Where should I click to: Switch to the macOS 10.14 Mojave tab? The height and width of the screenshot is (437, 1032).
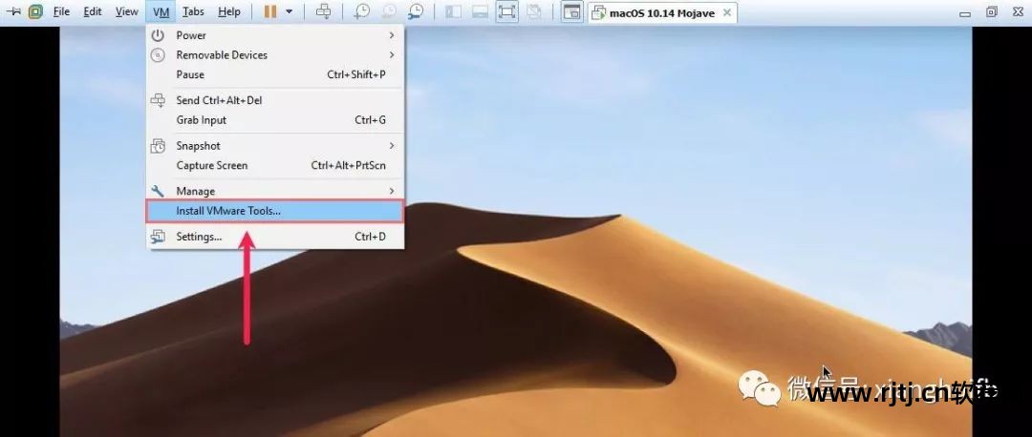(661, 12)
